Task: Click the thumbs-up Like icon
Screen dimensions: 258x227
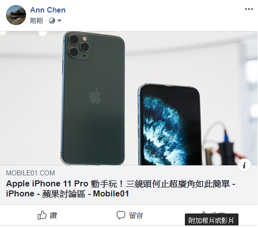Action: (42, 215)
